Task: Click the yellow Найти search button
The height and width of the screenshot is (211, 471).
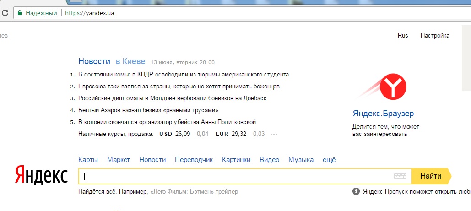Action: point(431,176)
